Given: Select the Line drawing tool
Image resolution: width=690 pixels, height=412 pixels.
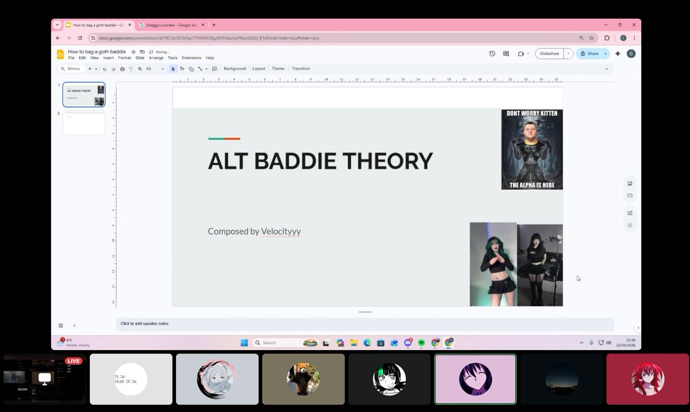Looking at the screenshot, I should 200,69.
